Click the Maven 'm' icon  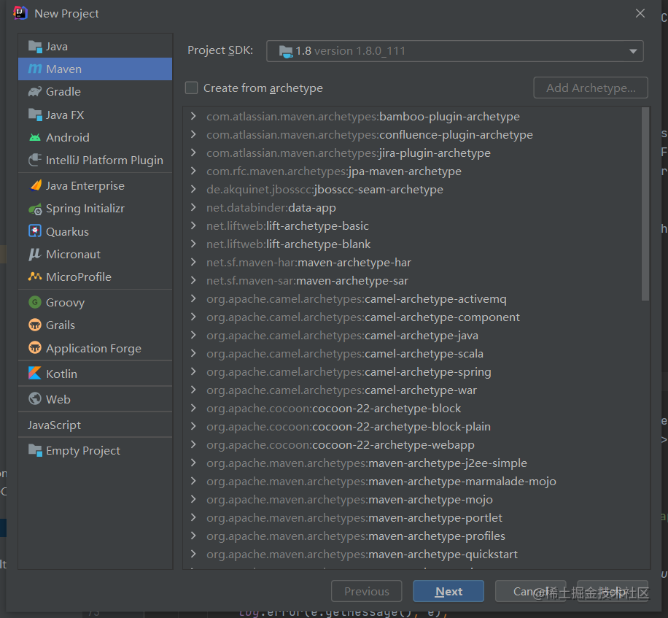coord(35,69)
